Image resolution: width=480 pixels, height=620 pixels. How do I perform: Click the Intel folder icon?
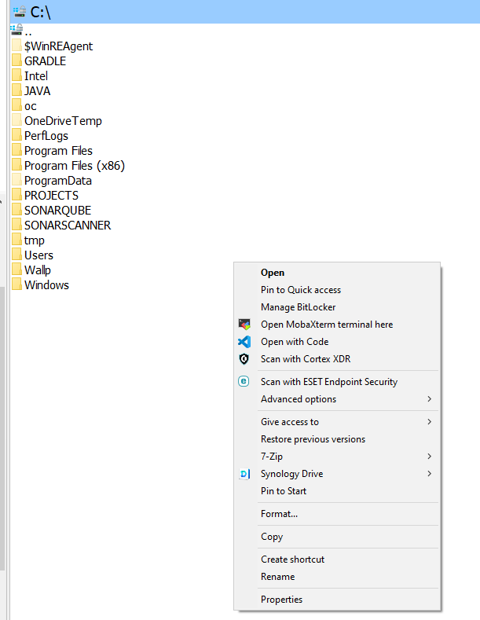point(16,75)
